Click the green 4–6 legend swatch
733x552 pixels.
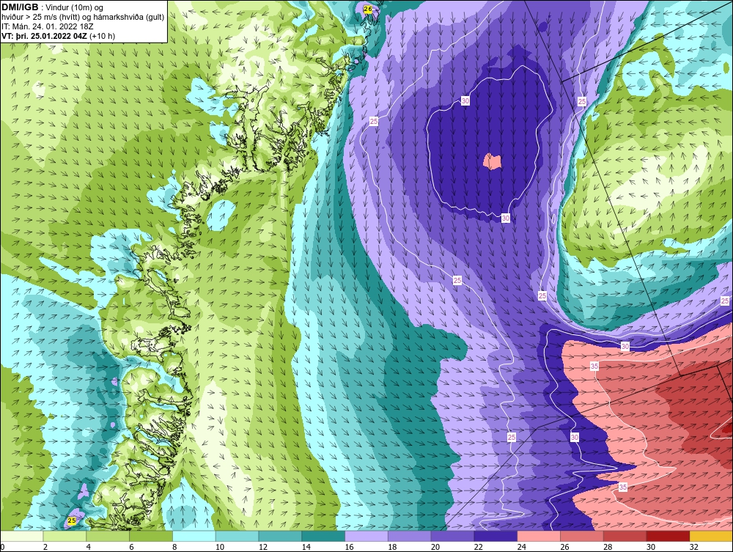[108, 536]
